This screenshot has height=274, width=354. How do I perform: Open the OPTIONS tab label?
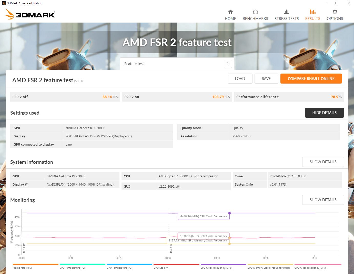(x=335, y=19)
